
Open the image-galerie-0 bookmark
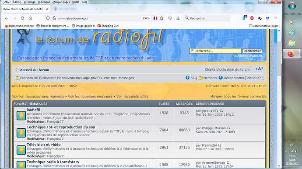pos(83,26)
